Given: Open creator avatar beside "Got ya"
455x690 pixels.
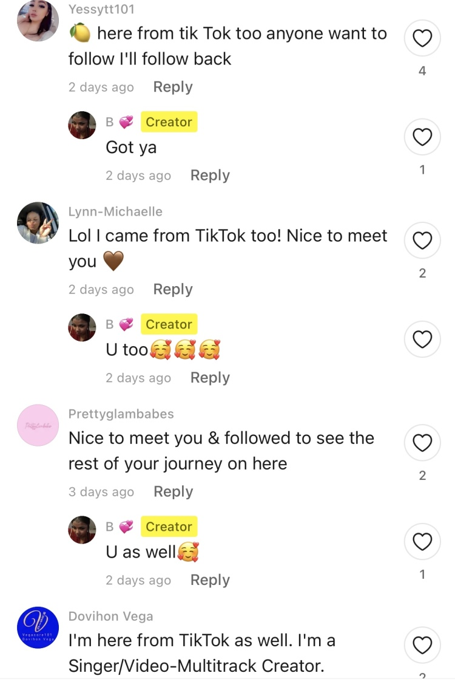Looking at the screenshot, I should [82, 125].
